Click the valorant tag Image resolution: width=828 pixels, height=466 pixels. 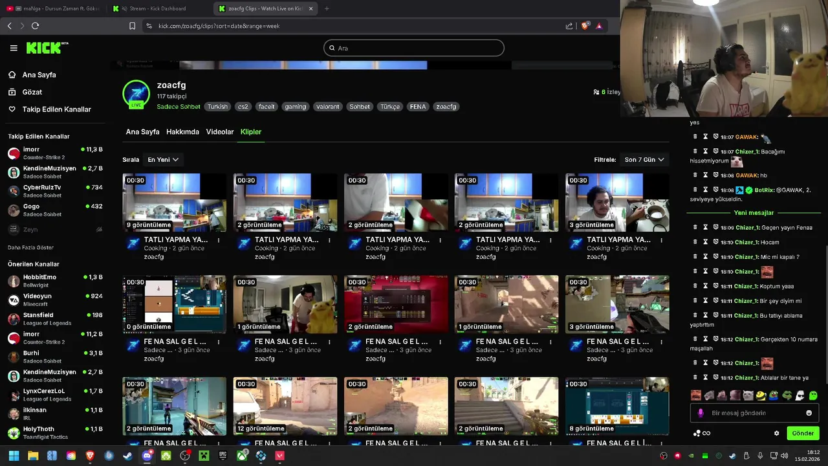point(328,107)
